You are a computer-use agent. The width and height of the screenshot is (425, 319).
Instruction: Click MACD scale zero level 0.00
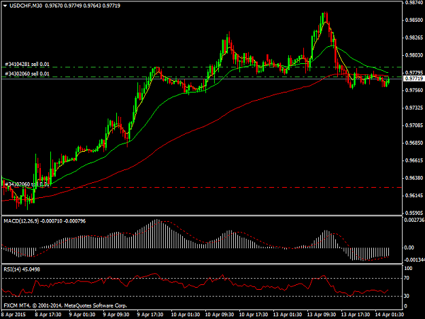(409, 248)
